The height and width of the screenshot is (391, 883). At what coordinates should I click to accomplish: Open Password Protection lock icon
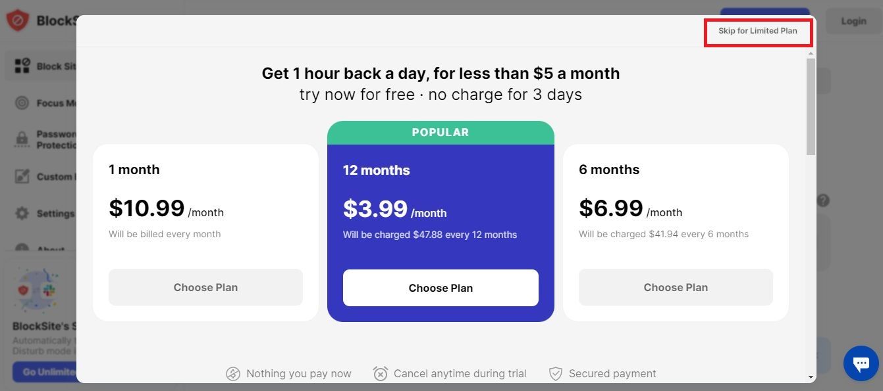[x=22, y=139]
